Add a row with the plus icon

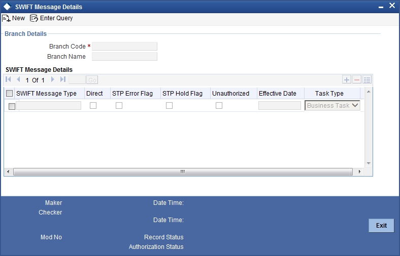pos(346,79)
